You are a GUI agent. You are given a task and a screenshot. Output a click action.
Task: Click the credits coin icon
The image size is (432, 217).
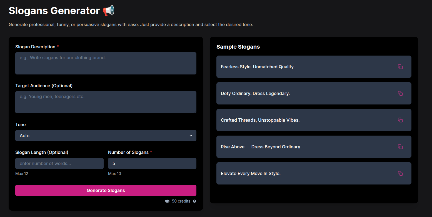tap(167, 201)
